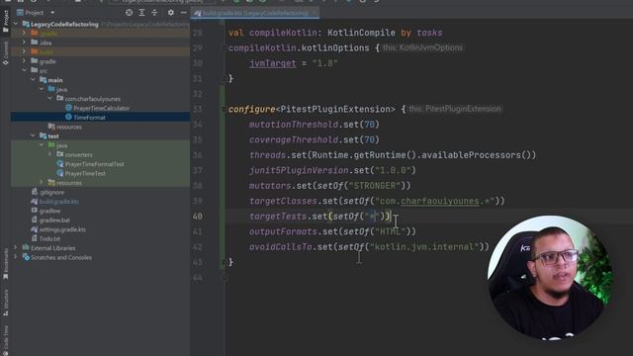The width and height of the screenshot is (633, 356).
Task: Click jvmTarget property on line 30
Action: click(273, 63)
